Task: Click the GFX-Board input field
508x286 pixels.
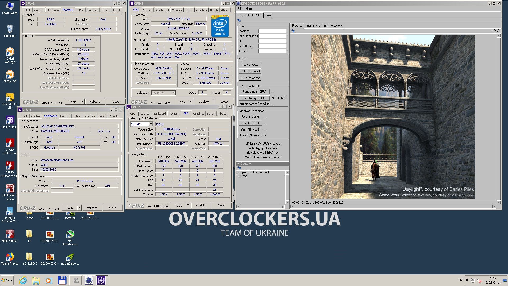Action: click(x=273, y=46)
